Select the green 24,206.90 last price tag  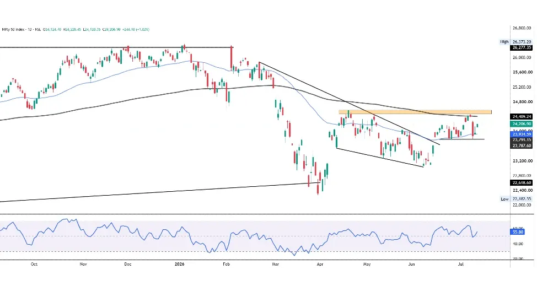click(522, 124)
